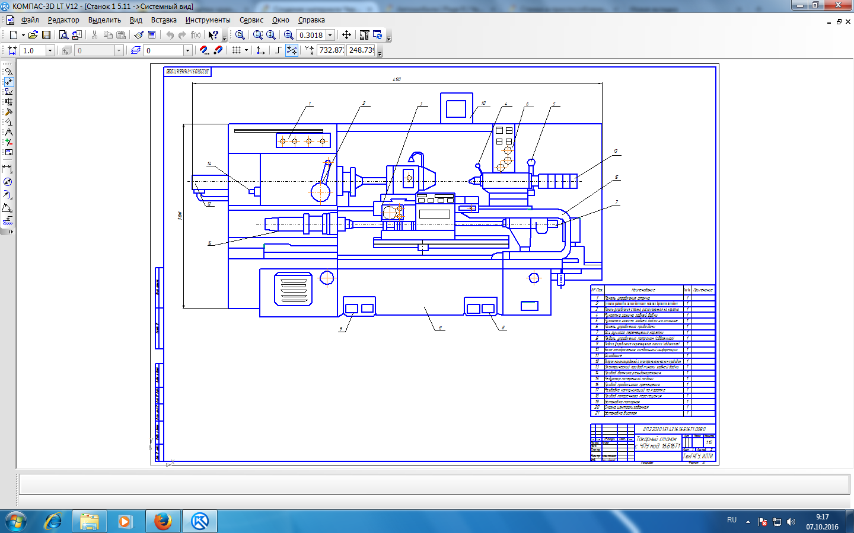Open the Файл menu

pos(30,20)
